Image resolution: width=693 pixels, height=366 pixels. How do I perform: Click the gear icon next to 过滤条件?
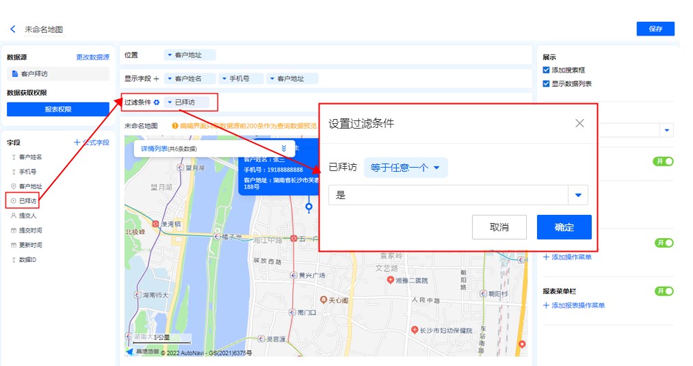click(157, 103)
